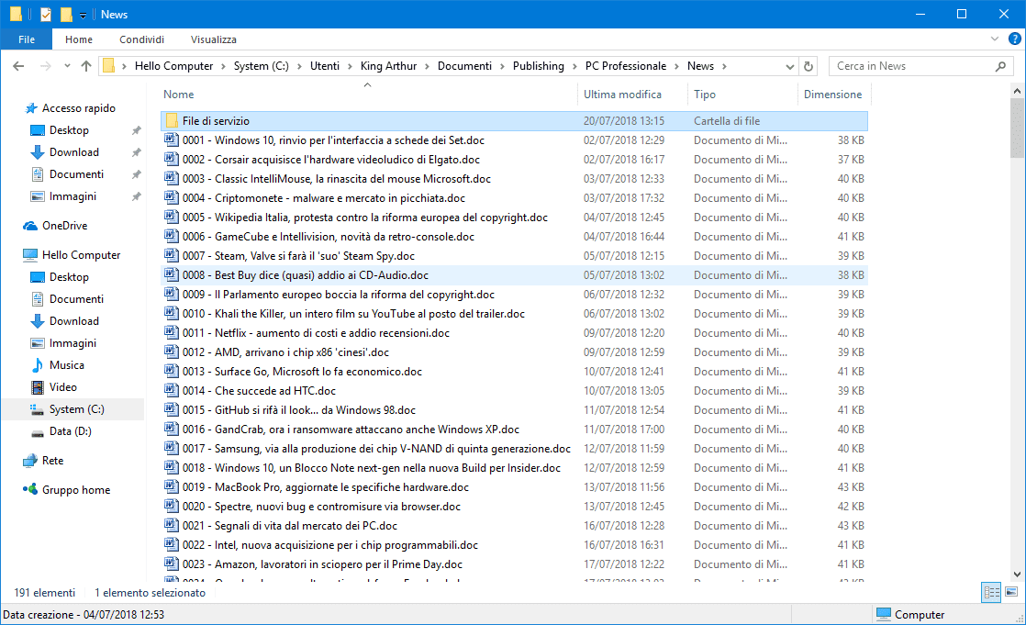Viewport: 1026px width, 625px height.
Task: Click King Arthur in the breadcrumb path
Action: pyautogui.click(x=389, y=66)
